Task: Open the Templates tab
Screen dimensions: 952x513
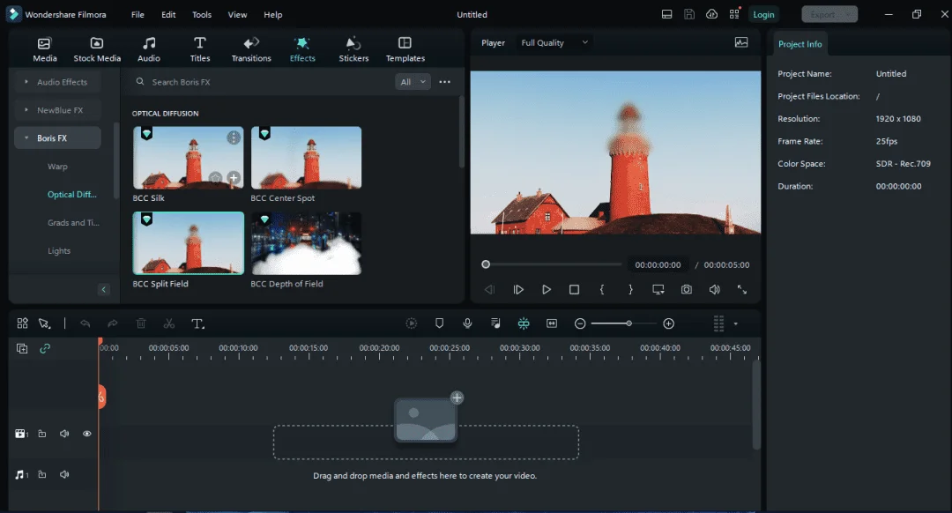Action: click(405, 49)
